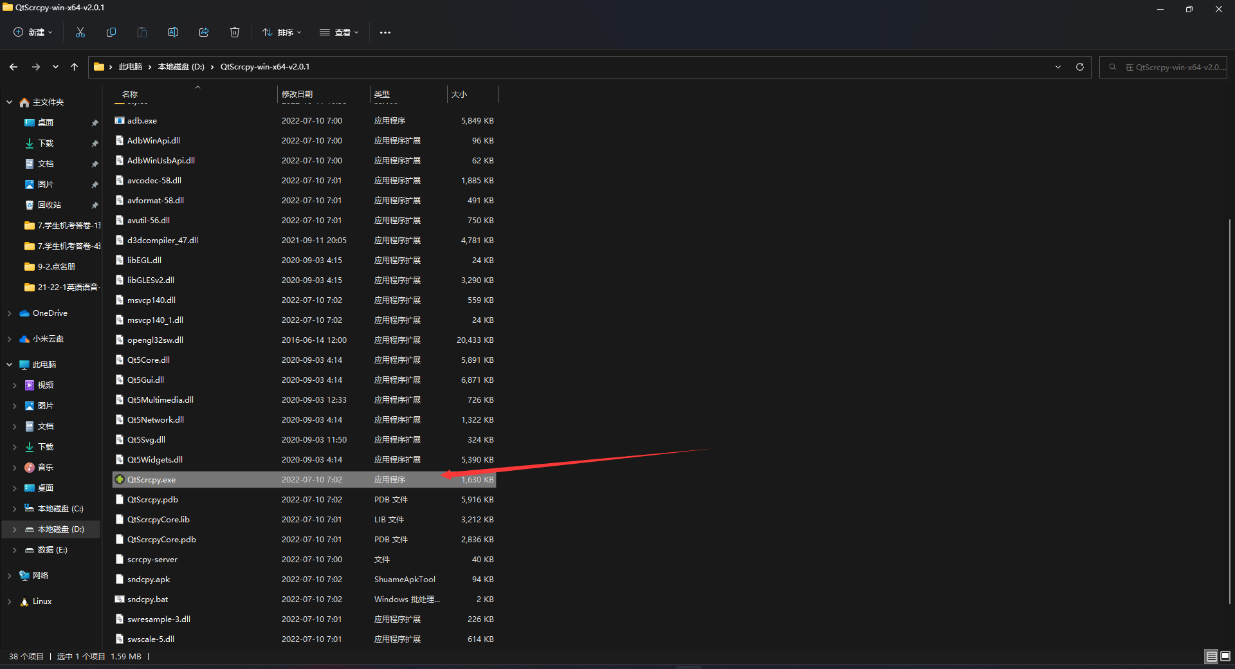The width and height of the screenshot is (1235, 669).
Task: Select 本地磁盘 (C:) in the sidebar
Action: (60, 509)
